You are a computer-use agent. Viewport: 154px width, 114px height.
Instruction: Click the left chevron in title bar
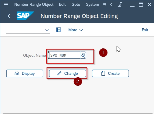pyautogui.click(x=111, y=5)
